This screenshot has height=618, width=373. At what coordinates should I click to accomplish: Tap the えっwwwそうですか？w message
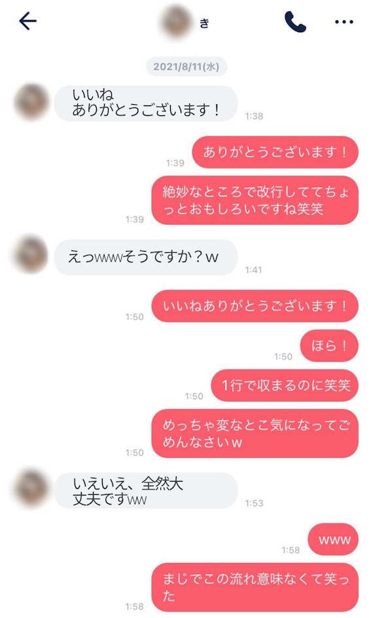pos(146,257)
